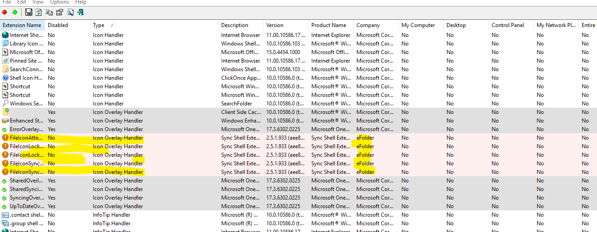Click Windows Shell... description in Library Icon row
597x232 pixels.
[x=241, y=44]
